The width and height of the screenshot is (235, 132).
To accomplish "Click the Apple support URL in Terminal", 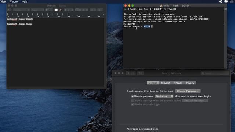I will 185,19.
